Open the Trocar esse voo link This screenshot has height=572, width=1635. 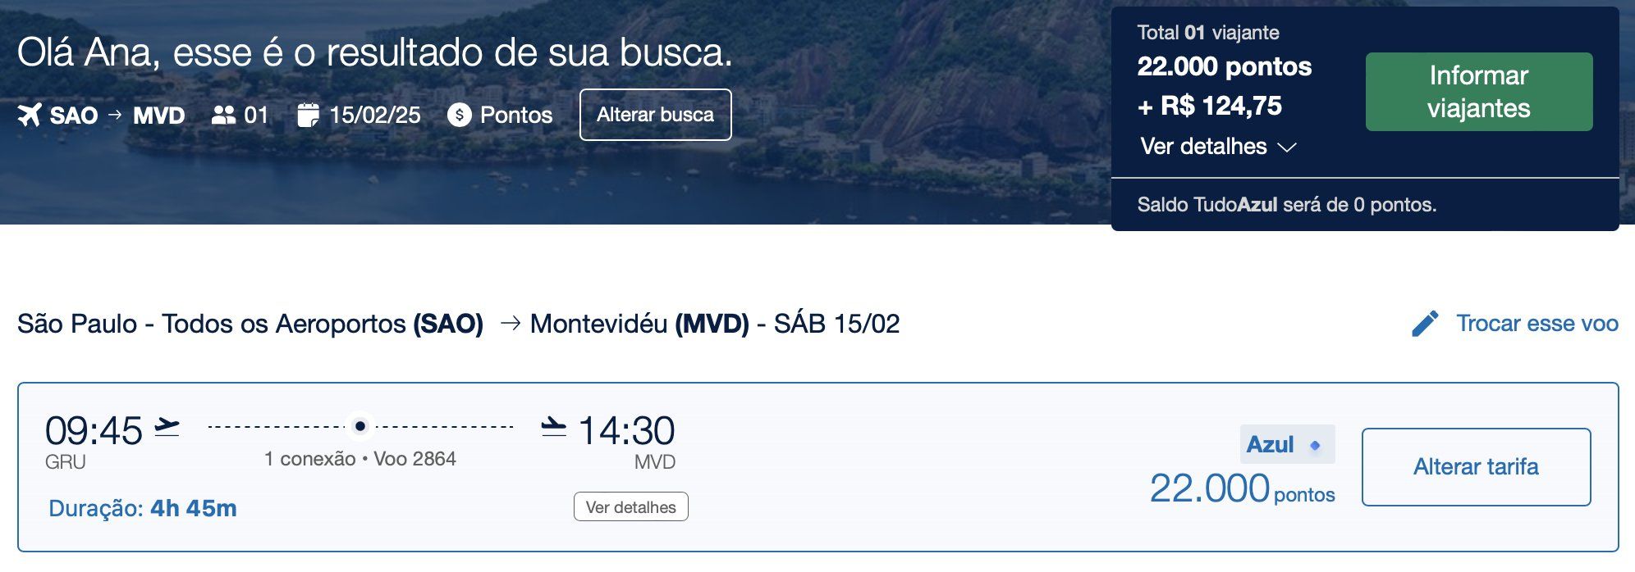(1537, 323)
